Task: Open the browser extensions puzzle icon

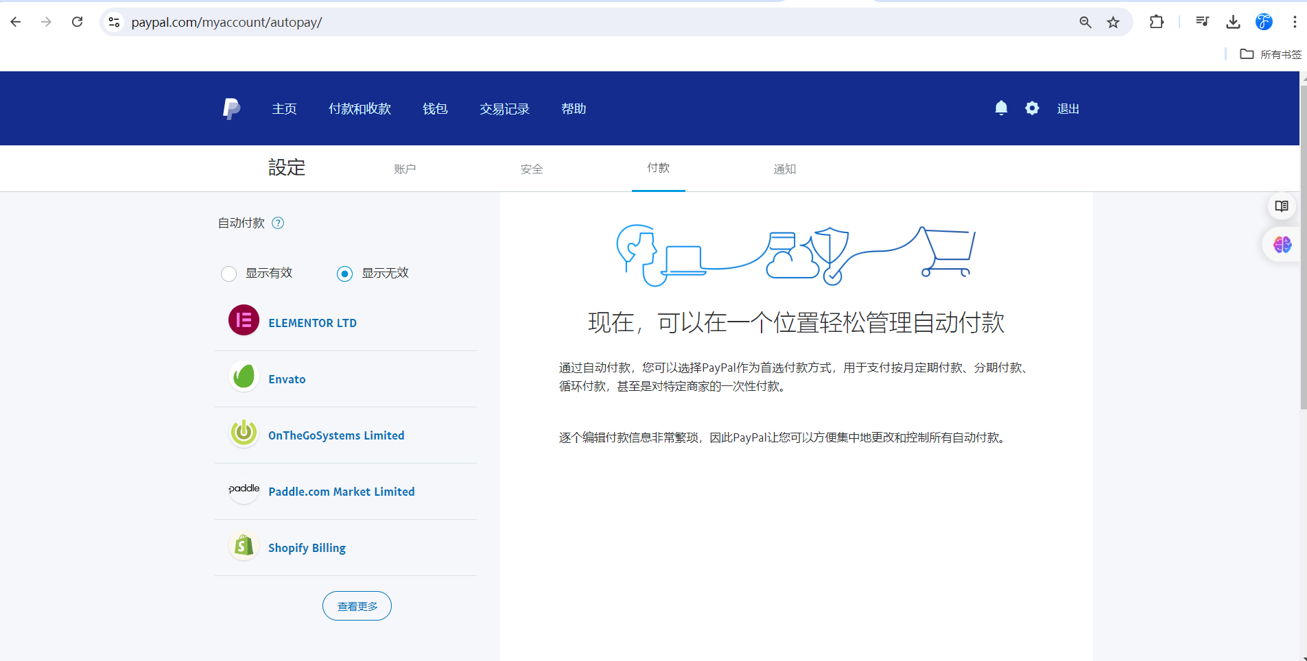Action: 1157,22
